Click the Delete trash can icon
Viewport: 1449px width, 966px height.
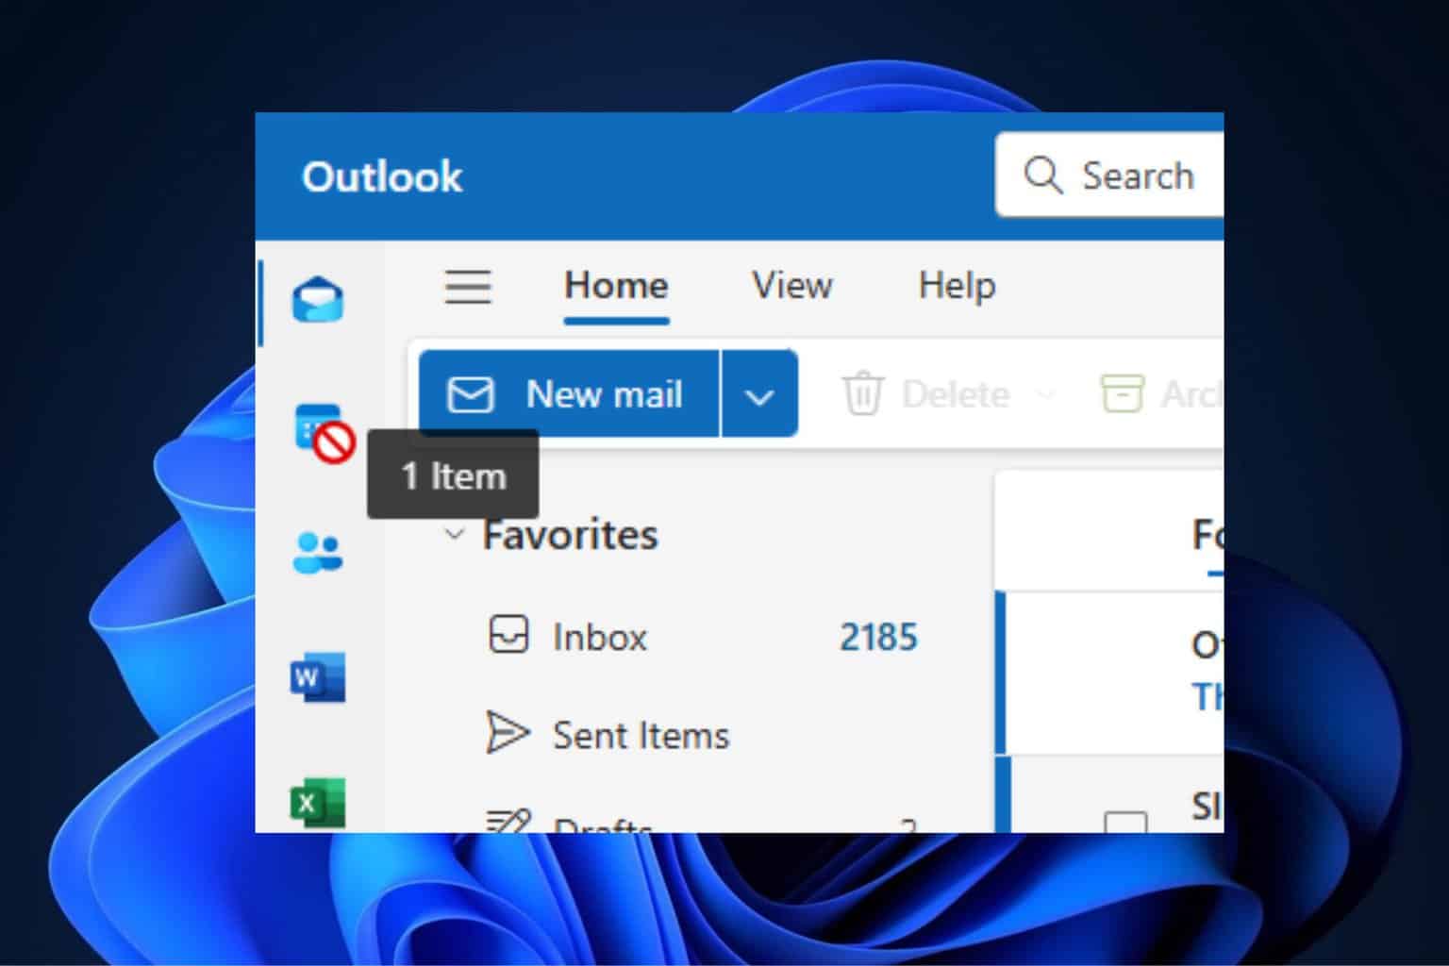(862, 393)
